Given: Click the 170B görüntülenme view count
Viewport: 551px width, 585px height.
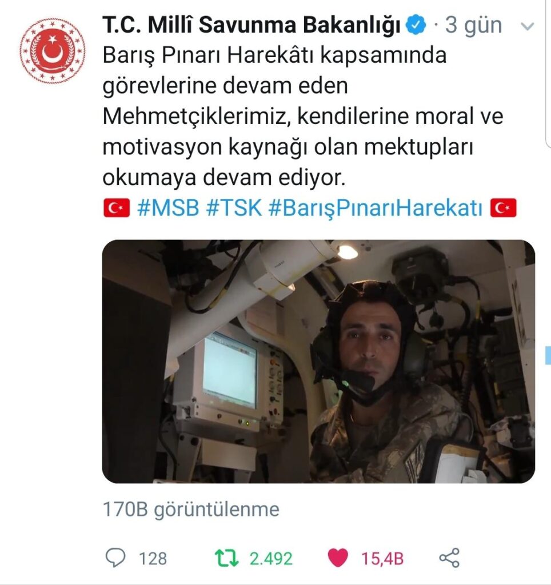Looking at the screenshot, I should click(x=191, y=509).
